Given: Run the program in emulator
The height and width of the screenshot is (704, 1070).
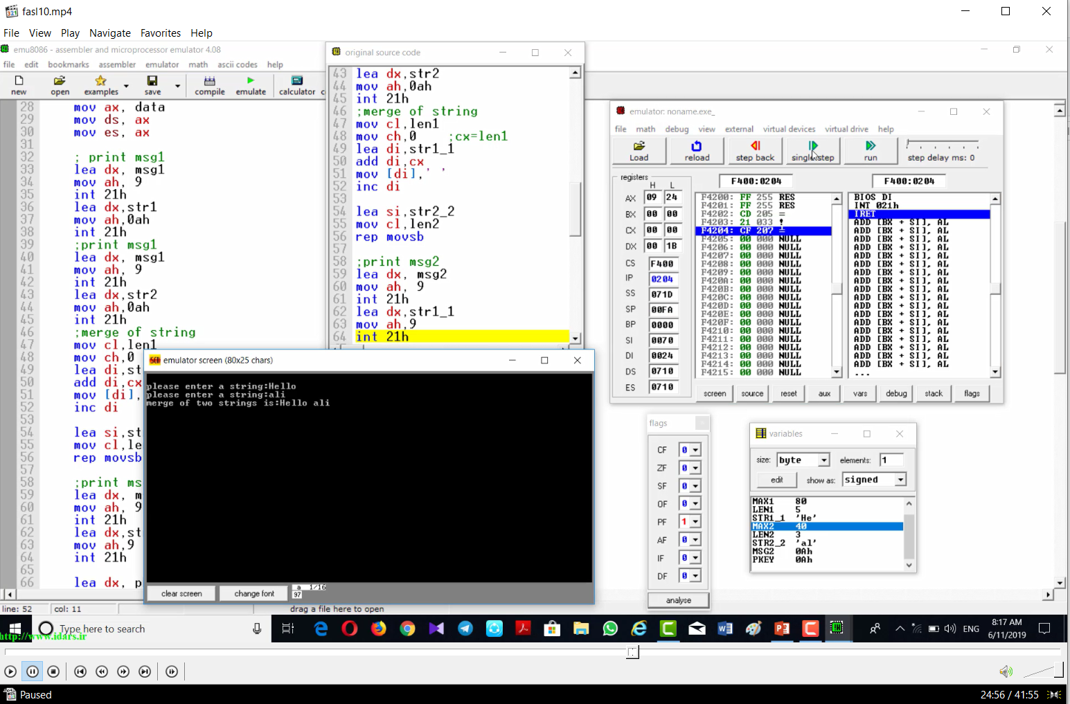Looking at the screenshot, I should [871, 150].
